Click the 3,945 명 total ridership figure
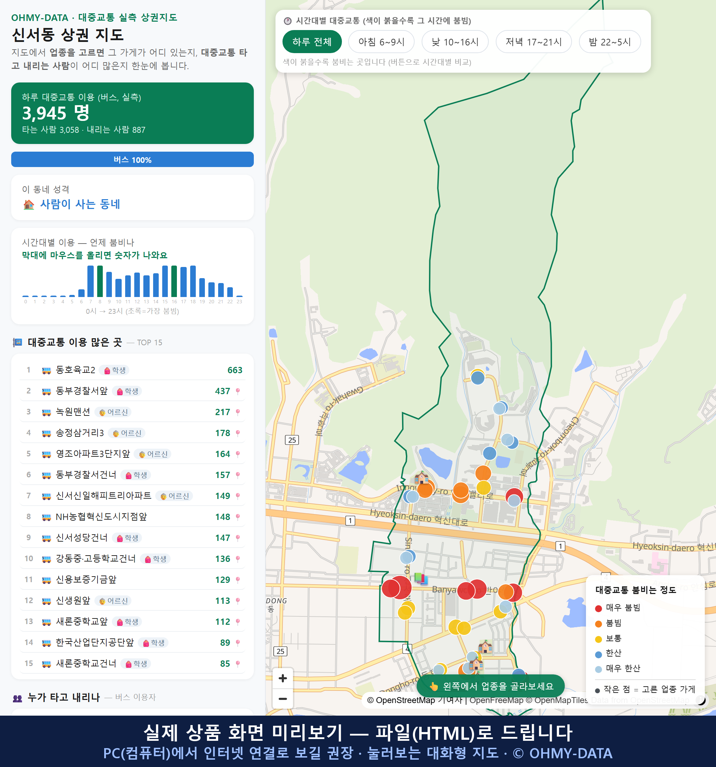This screenshot has width=716, height=767. pos(56,113)
